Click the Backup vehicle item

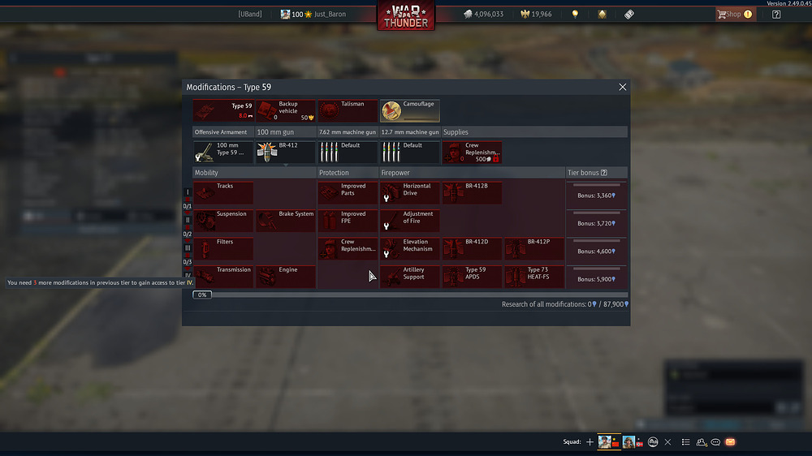click(x=286, y=110)
